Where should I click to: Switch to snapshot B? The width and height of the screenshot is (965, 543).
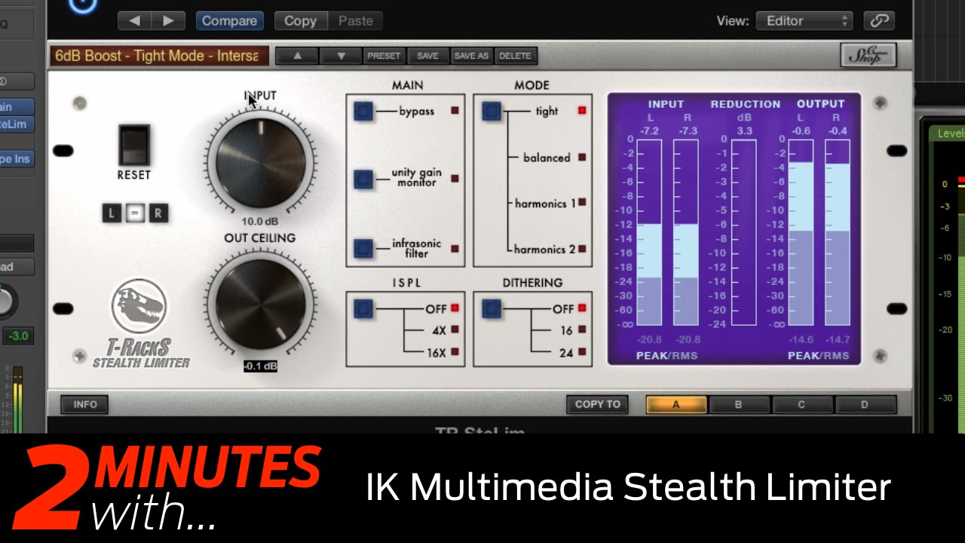(x=738, y=404)
